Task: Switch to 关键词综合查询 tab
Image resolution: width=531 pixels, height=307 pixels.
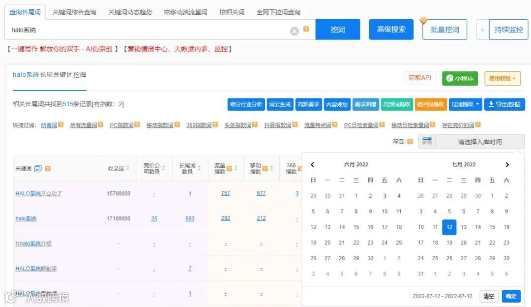Action: pyautogui.click(x=74, y=12)
